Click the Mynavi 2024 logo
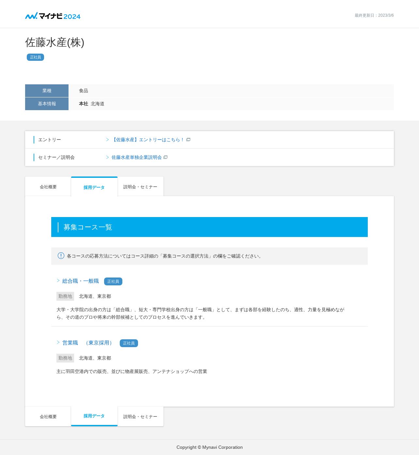 coord(53,16)
